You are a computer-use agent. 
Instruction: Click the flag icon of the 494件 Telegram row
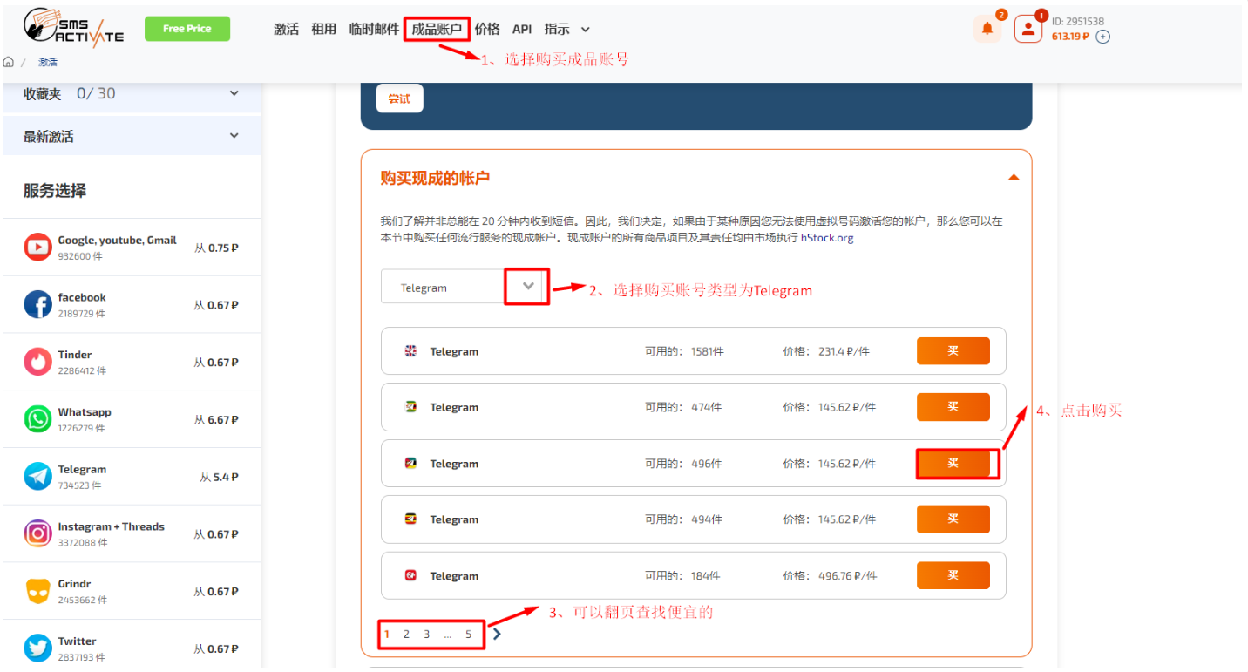pyautogui.click(x=411, y=519)
